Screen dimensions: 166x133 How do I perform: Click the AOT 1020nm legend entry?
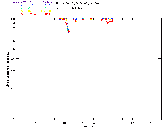[33, 14]
